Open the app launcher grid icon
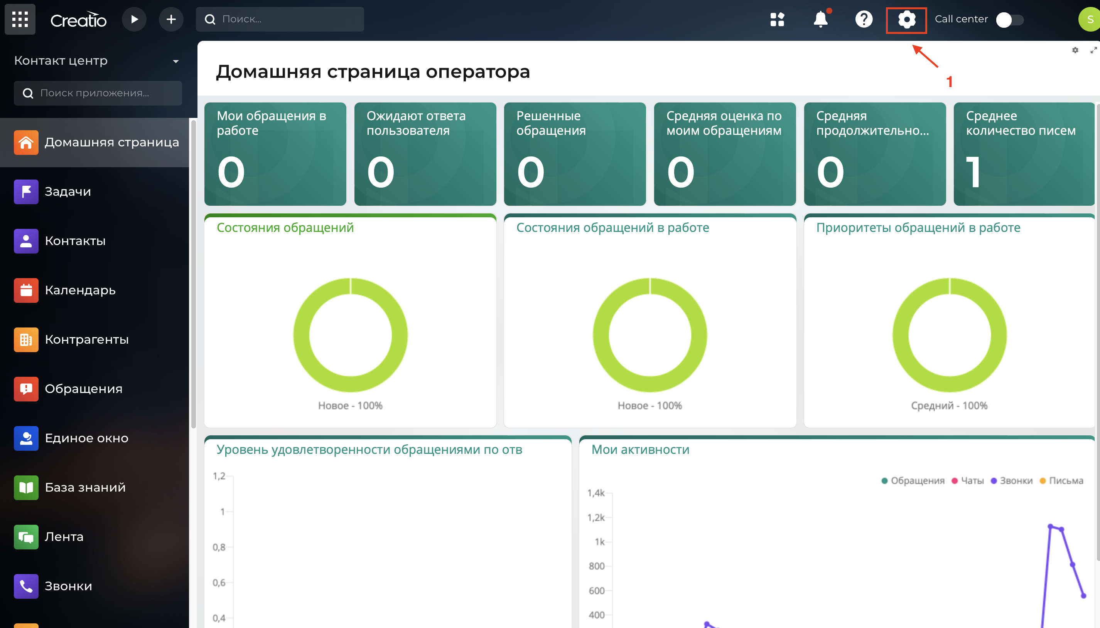1100x628 pixels. click(20, 19)
